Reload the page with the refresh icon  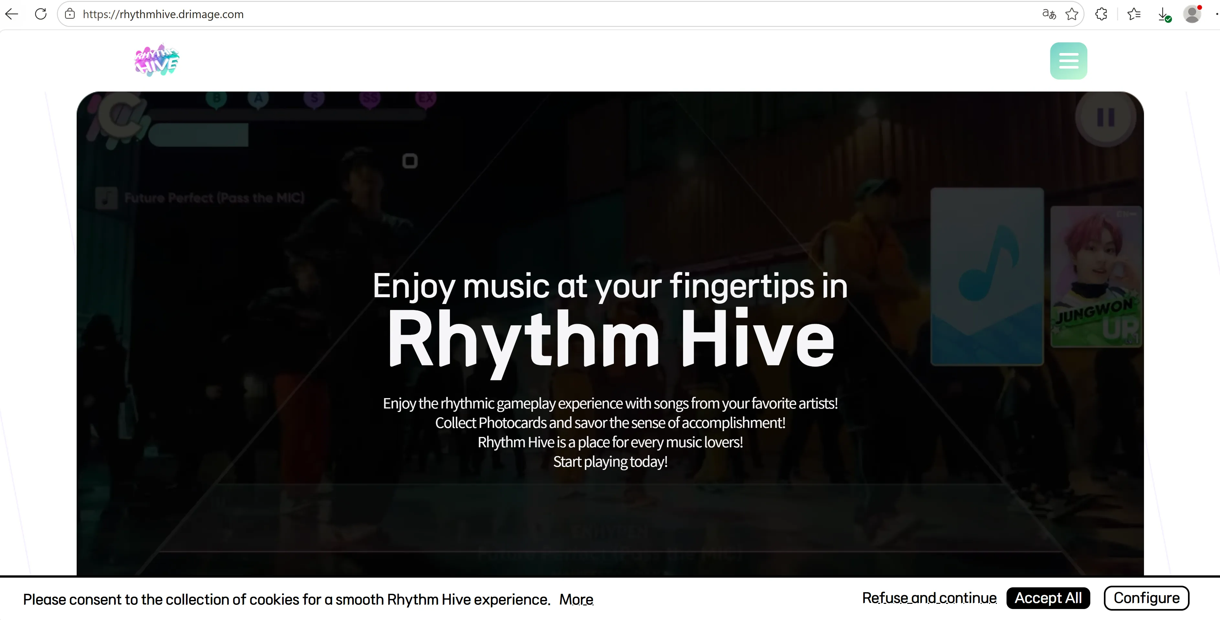(x=41, y=14)
